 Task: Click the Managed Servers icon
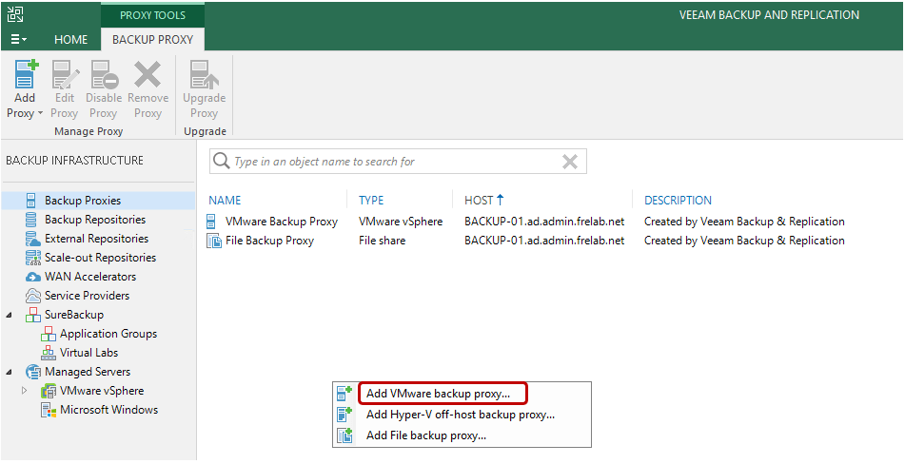[x=33, y=372]
